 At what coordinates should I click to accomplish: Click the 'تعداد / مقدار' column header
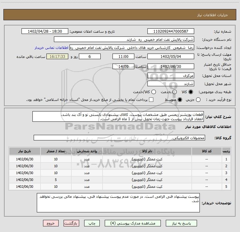(56, 151)
